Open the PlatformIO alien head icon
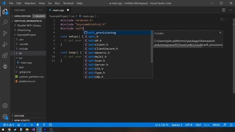This screenshot has width=235, height=132. tap(5, 66)
